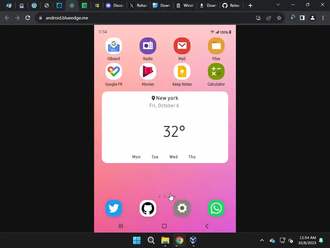
Task: Open the notifications bell
Action: (x=321, y=240)
